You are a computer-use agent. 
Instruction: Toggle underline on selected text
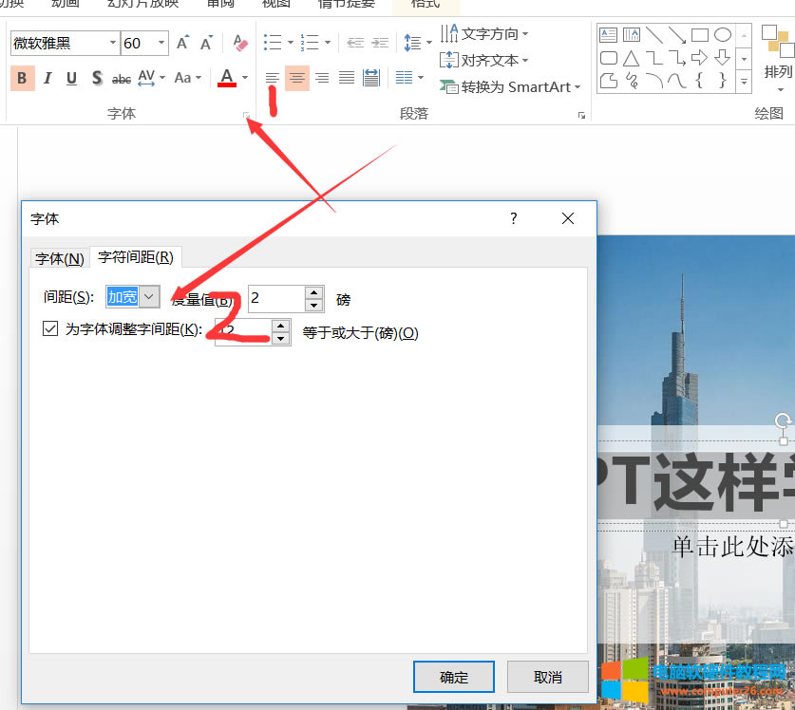(69, 77)
